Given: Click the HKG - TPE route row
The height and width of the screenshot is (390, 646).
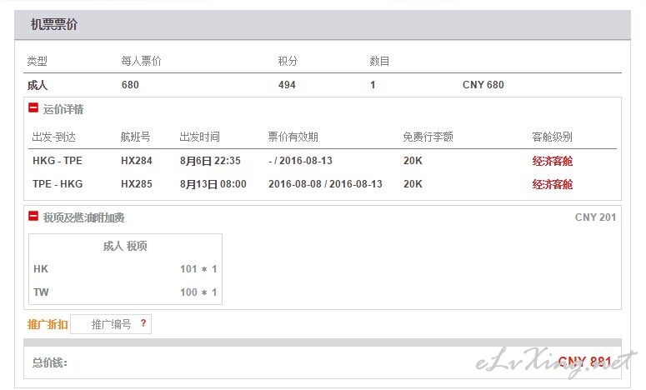Looking at the screenshot, I should tap(323, 161).
